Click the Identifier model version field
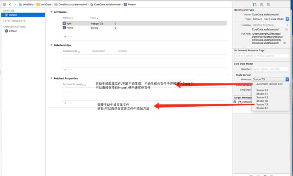The height and width of the screenshot is (176, 293). (x=270, y=69)
